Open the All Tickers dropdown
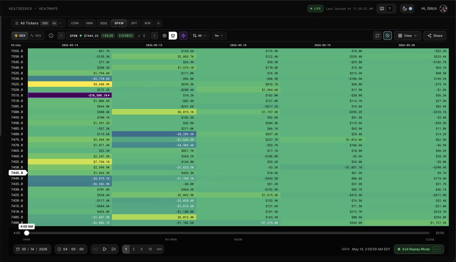Viewport: 456px width, 262px height. pyautogui.click(x=38, y=23)
